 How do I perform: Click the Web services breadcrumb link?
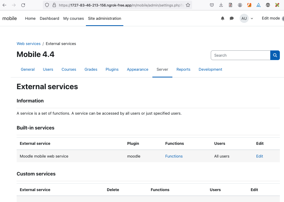(x=29, y=44)
